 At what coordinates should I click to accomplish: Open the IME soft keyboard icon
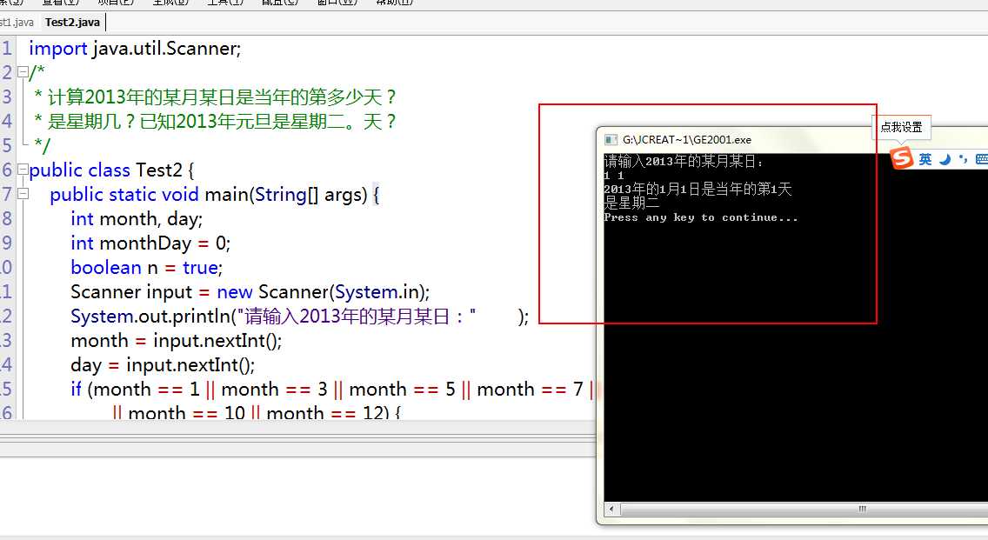pyautogui.click(x=981, y=159)
